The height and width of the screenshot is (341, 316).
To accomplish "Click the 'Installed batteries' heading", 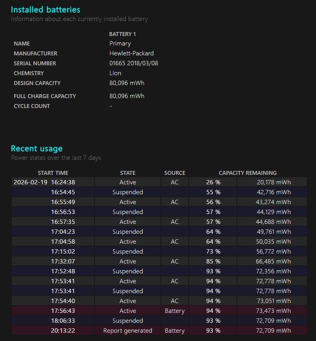I will (45, 9).
